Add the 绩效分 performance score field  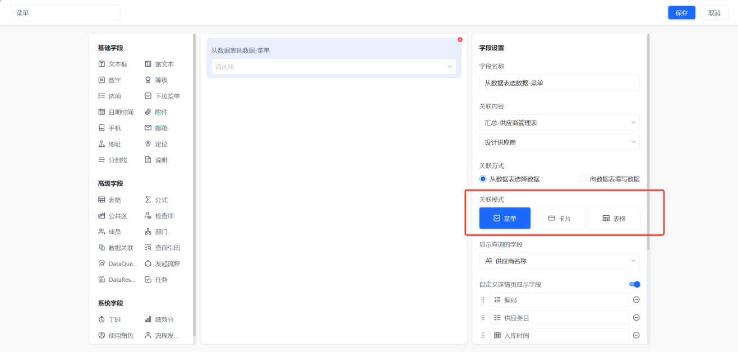(159, 319)
